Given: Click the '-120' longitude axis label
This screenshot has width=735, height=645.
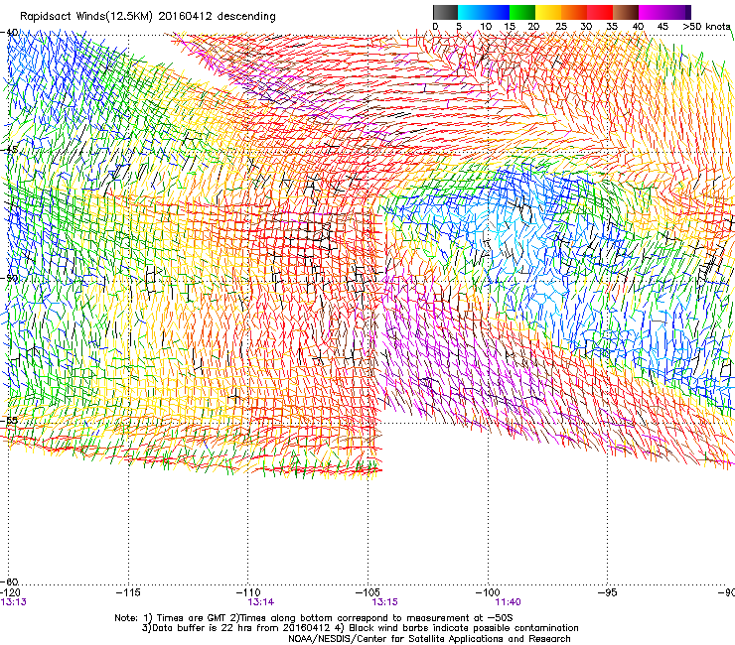Looking at the screenshot, I should tap(10, 592).
